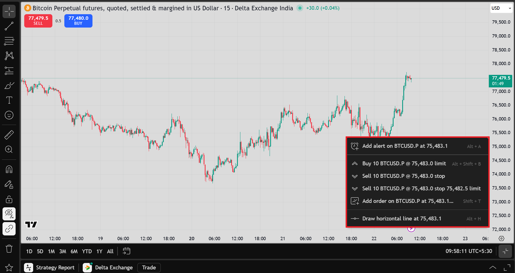Collapse the bottom panel with chevron arrow
Viewport: 515px width, 273px height.
[x=493, y=267]
